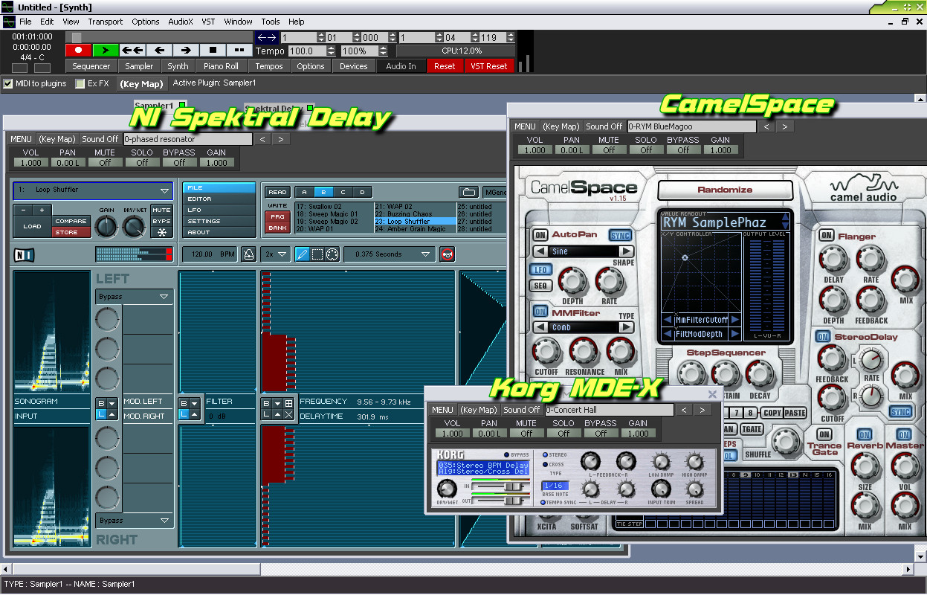
Task: Start playback with the green Play button
Action: tap(106, 51)
